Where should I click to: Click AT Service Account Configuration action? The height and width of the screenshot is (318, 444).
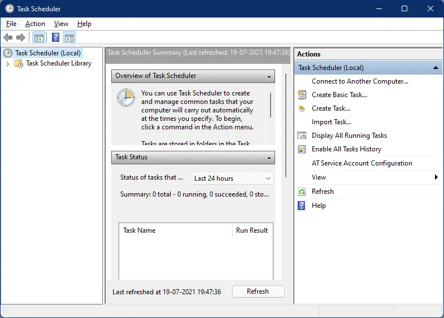pyautogui.click(x=362, y=163)
